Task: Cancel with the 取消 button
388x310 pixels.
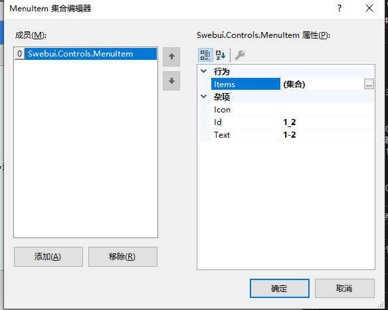Action: click(x=344, y=289)
